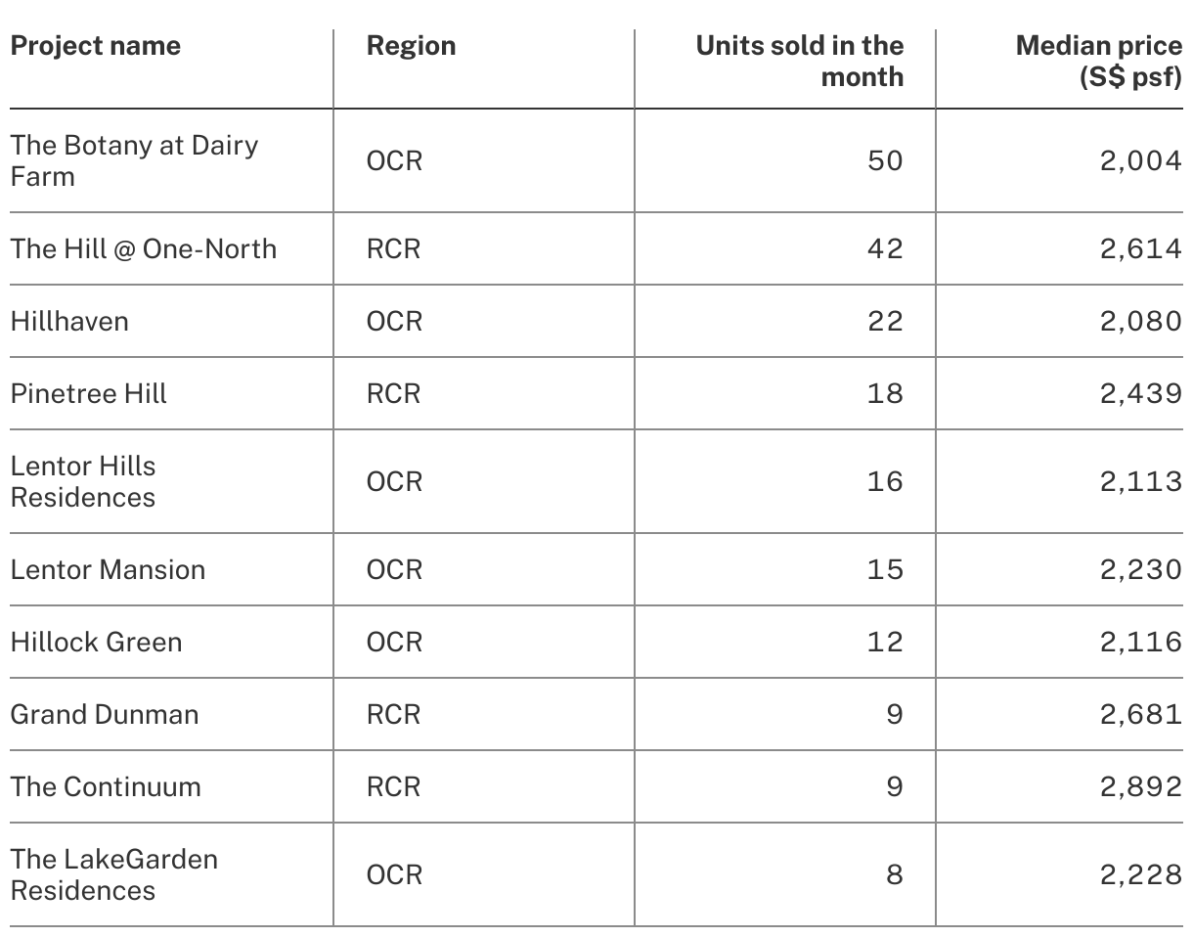Image resolution: width=1193 pixels, height=937 pixels.
Task: Click the 50 units sold value
Action: pyautogui.click(x=885, y=160)
